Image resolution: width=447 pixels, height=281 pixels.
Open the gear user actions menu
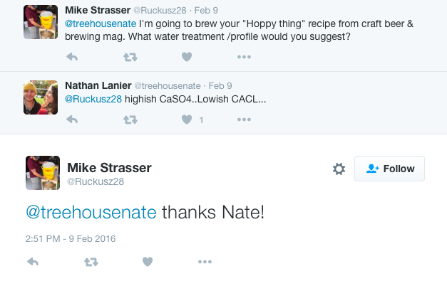click(339, 169)
